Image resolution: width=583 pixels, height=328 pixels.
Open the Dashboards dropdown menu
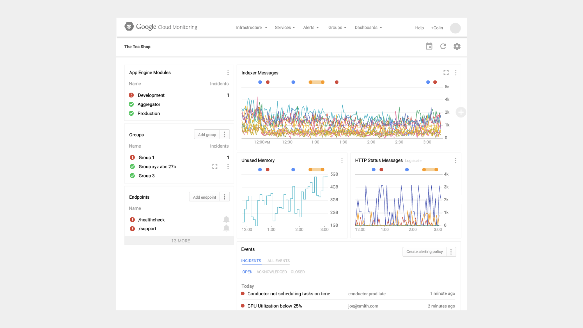[x=368, y=27]
